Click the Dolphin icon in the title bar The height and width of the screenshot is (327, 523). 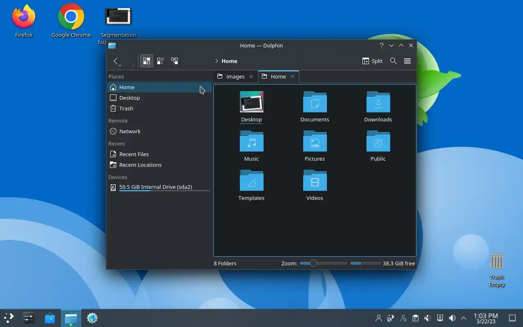pos(112,45)
